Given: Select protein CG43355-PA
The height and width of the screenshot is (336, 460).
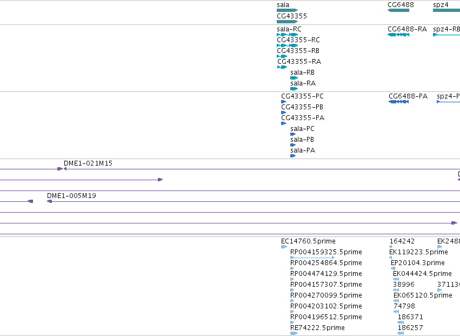Looking at the screenshot, I should pos(283,123).
